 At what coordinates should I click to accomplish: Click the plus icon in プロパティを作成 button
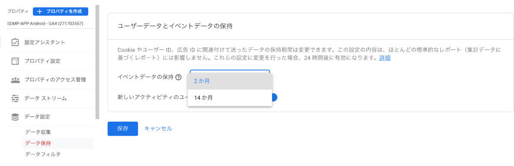pos(40,12)
